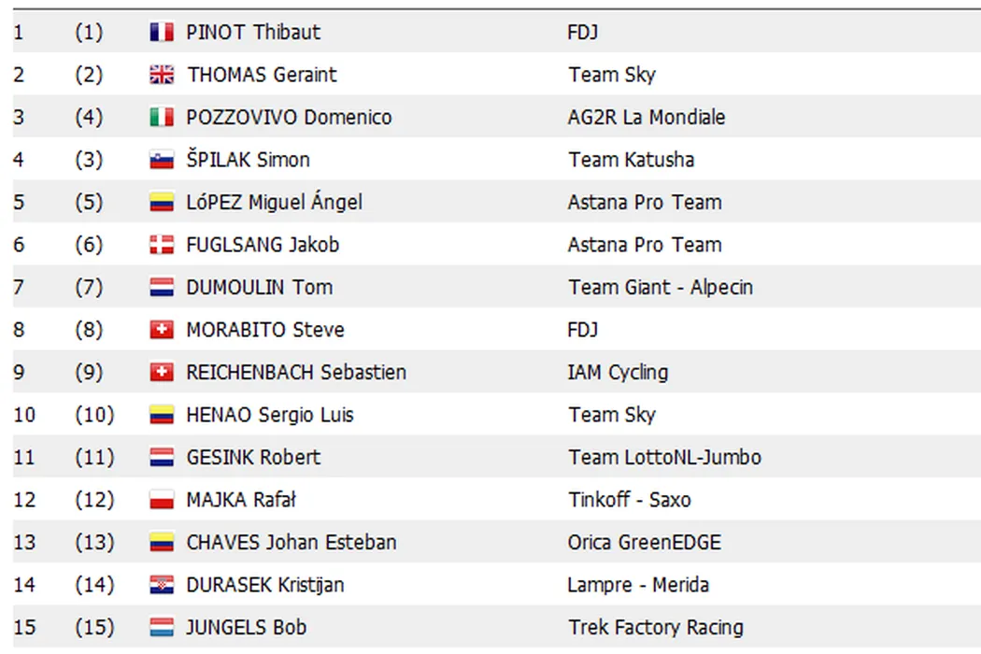
Task: Click the Luxembourg flag beside JUNGELS Bob
Action: pos(162,628)
